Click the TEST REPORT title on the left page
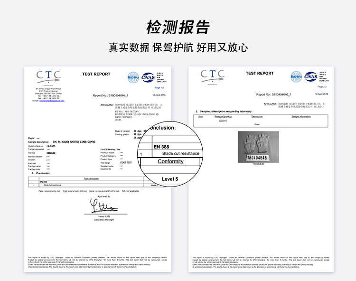Image resolution: width=356 pixels, height=281 pixels. [x=96, y=74]
